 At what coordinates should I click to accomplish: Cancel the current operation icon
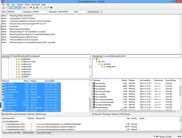pyautogui.click(x=31, y=8)
